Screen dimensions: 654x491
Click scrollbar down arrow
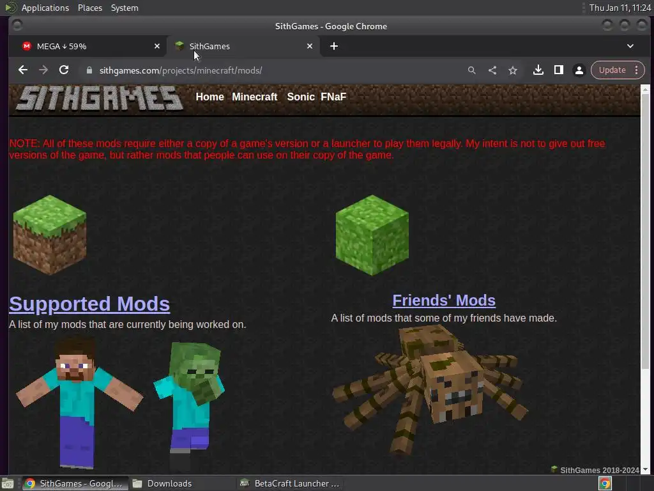(645, 470)
